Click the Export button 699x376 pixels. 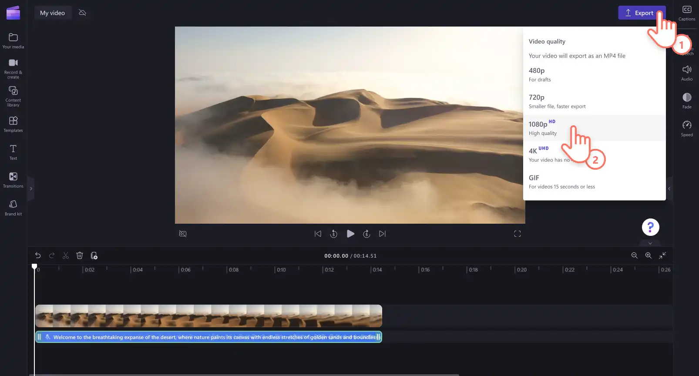pyautogui.click(x=642, y=13)
